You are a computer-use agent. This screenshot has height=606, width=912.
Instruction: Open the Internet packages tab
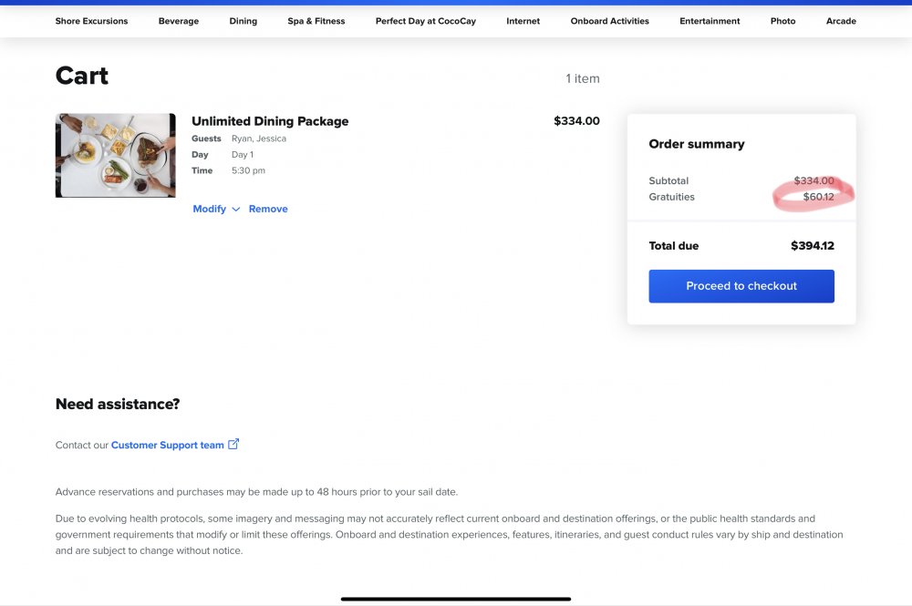click(x=523, y=21)
